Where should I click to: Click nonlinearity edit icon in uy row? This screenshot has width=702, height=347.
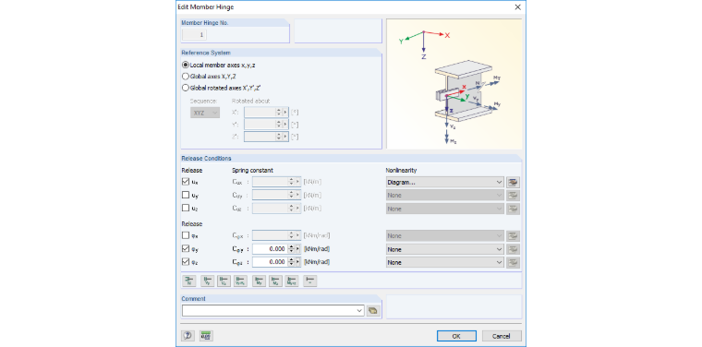pos(513,196)
